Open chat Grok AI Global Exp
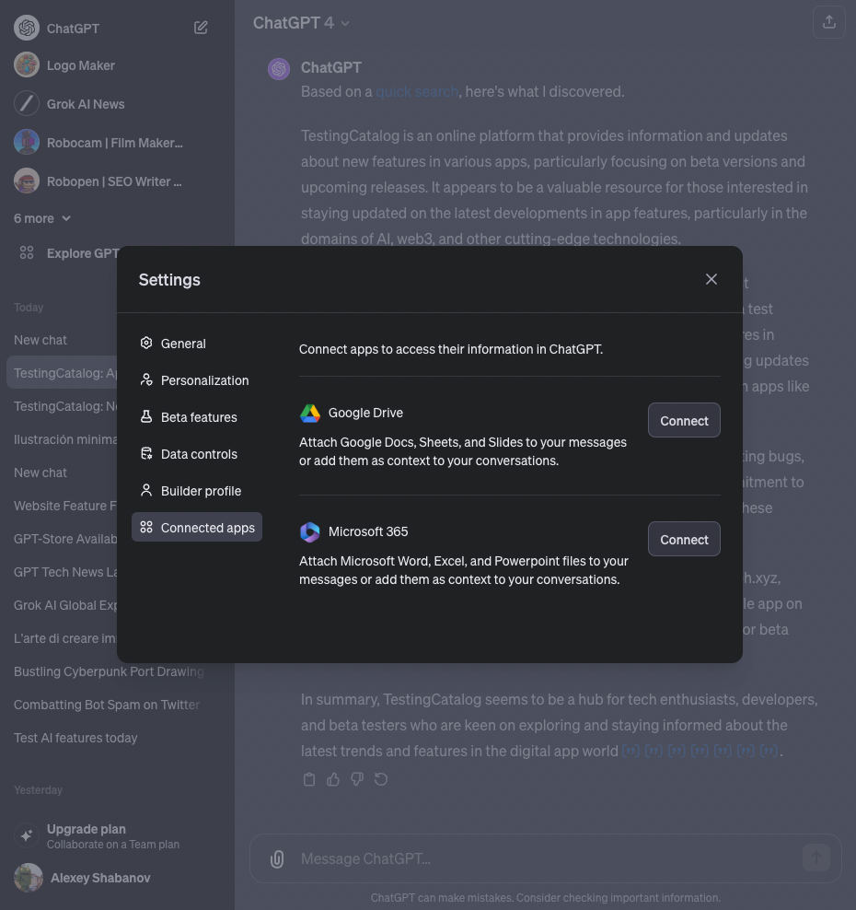 coord(65,605)
